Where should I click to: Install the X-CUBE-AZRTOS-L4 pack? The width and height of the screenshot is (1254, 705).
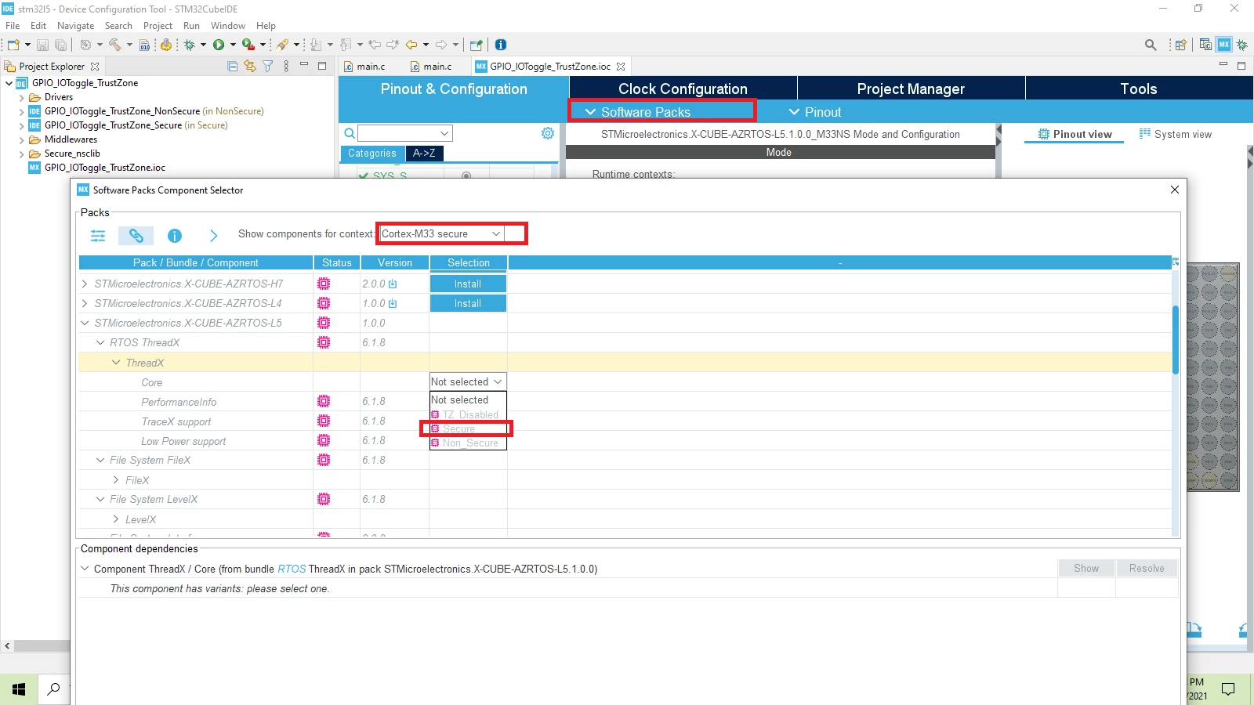[468, 303]
